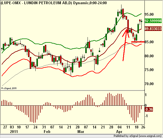Image resolution: width=163 pixels, height=138 pixels.
Task: Click the 85.00 price axis label
Action: tap(149, 42)
